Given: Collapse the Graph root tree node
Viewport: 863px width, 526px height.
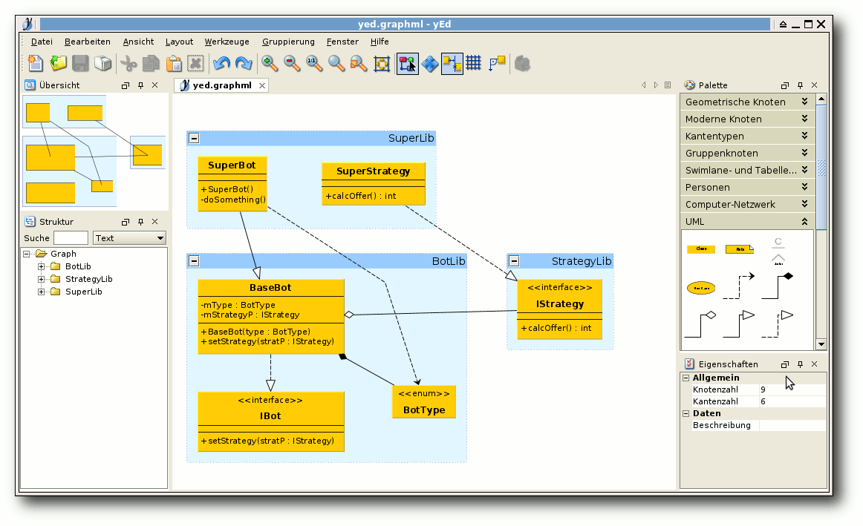Looking at the screenshot, I should (27, 254).
